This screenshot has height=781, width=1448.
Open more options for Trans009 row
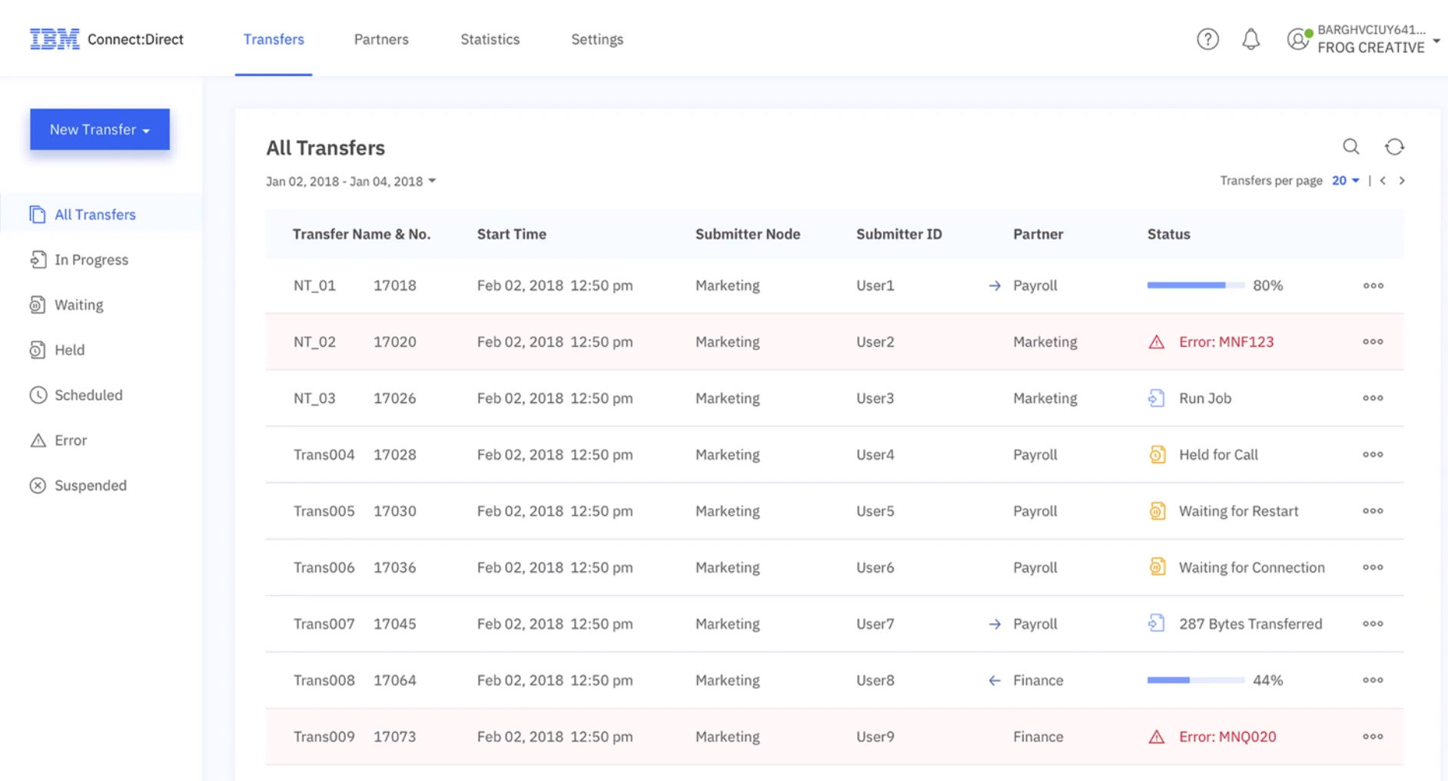[1373, 736]
